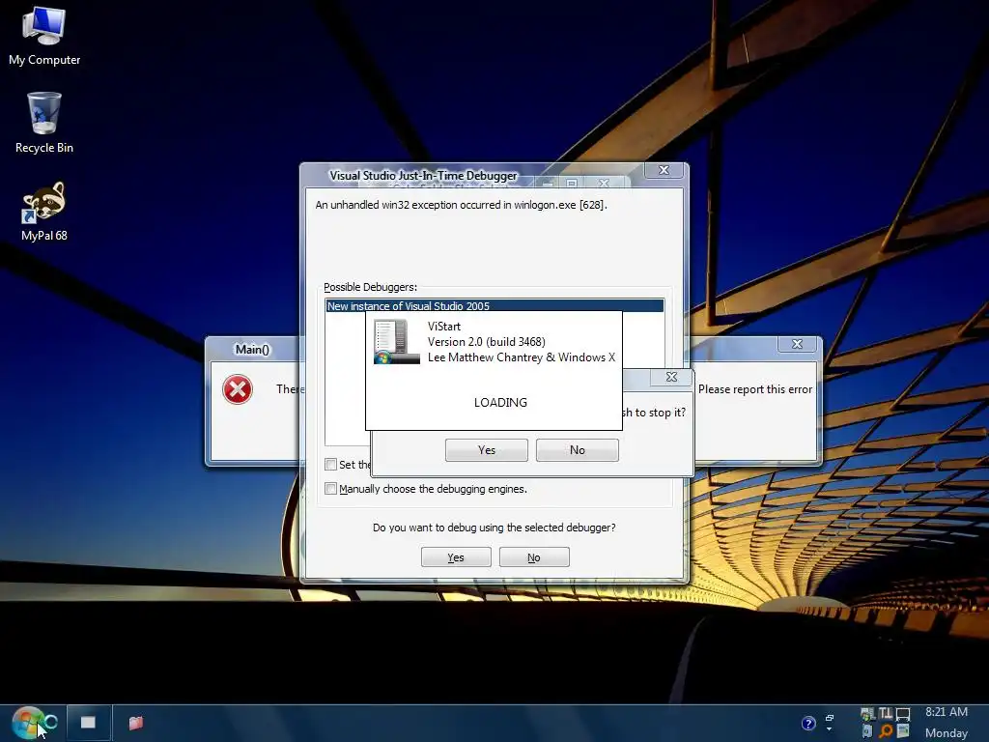This screenshot has width=989, height=742.
Task: Click the blue help question-mark tray icon
Action: click(x=808, y=724)
